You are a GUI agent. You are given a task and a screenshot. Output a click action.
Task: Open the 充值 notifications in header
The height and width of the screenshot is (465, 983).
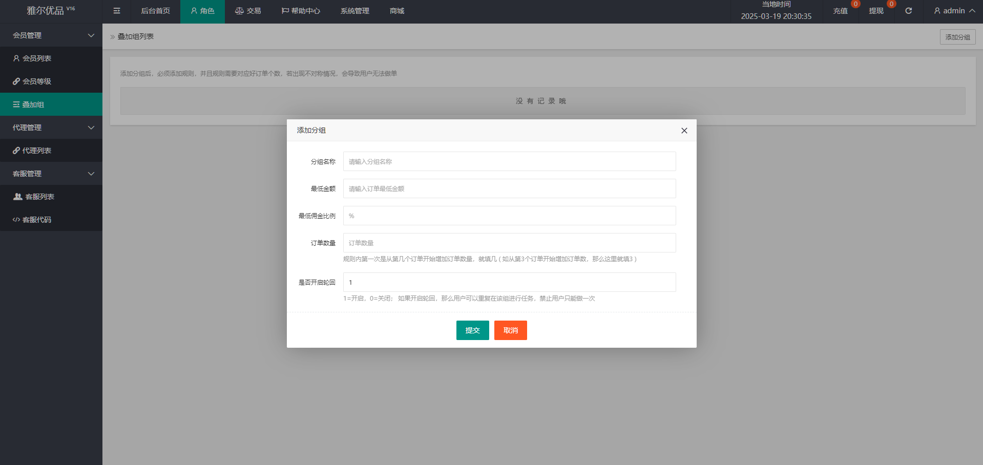tap(840, 11)
